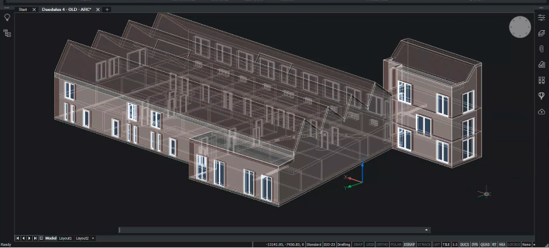Switch to the Start tab
The image size is (549, 248).
pyautogui.click(x=23, y=10)
